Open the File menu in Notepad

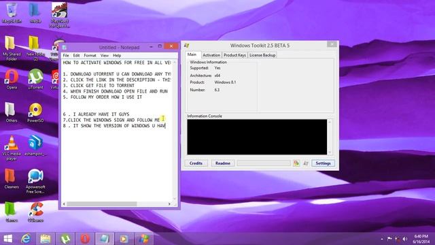coord(66,56)
